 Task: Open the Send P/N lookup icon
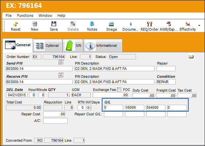[x=61, y=62]
